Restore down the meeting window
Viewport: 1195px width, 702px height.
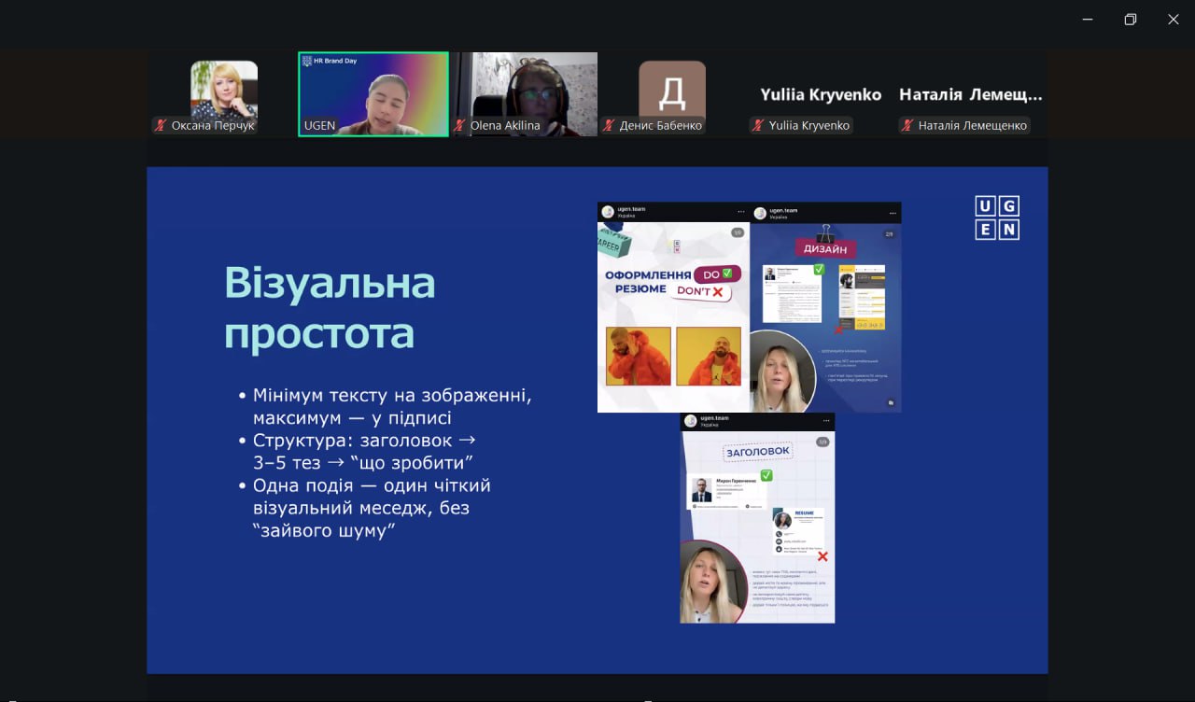pos(1130,20)
